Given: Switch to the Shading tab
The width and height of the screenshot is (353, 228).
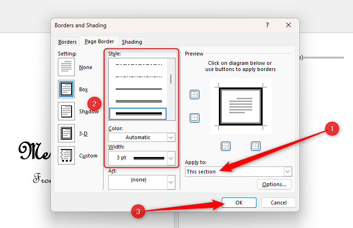Looking at the screenshot, I should point(132,42).
